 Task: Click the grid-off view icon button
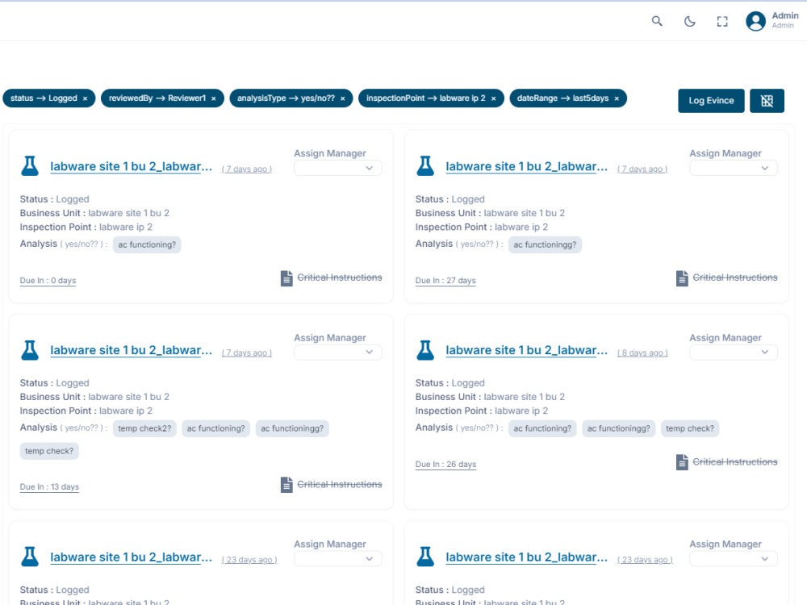tap(767, 101)
